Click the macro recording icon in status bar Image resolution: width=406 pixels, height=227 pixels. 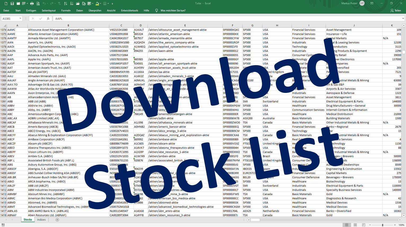(x=3, y=225)
